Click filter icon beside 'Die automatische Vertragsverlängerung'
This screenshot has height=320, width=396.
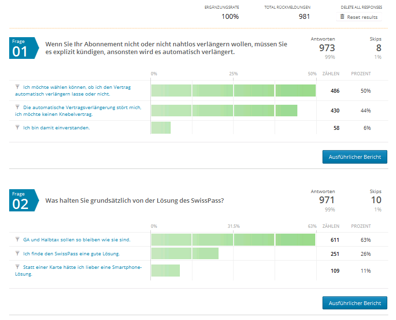coord(17,107)
